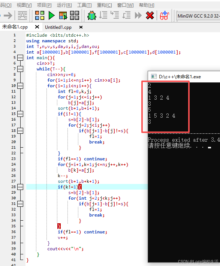Switch to the 未命名1.cpp tab
220x266 pixels.
point(15,27)
